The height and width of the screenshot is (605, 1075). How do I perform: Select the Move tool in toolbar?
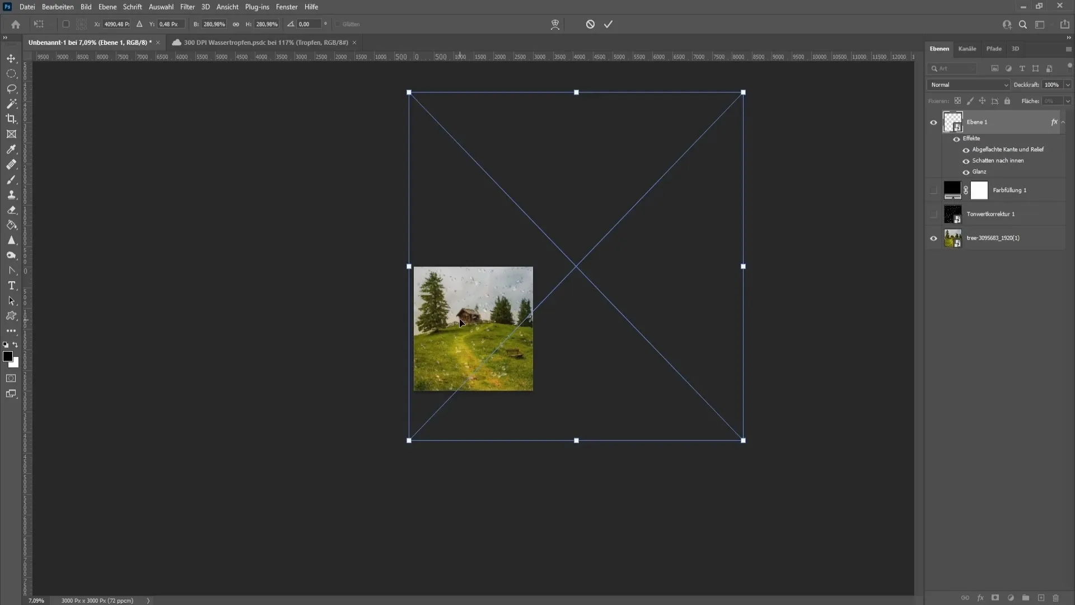click(11, 58)
